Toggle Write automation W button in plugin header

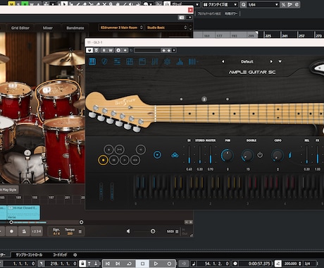111,50
